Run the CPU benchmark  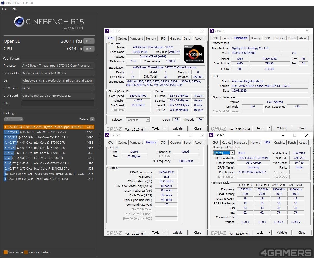pos(89,49)
